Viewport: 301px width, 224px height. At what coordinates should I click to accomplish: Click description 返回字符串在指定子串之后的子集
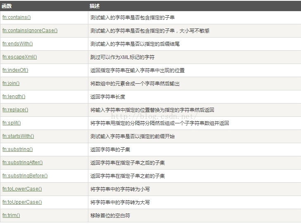(x=128, y=163)
